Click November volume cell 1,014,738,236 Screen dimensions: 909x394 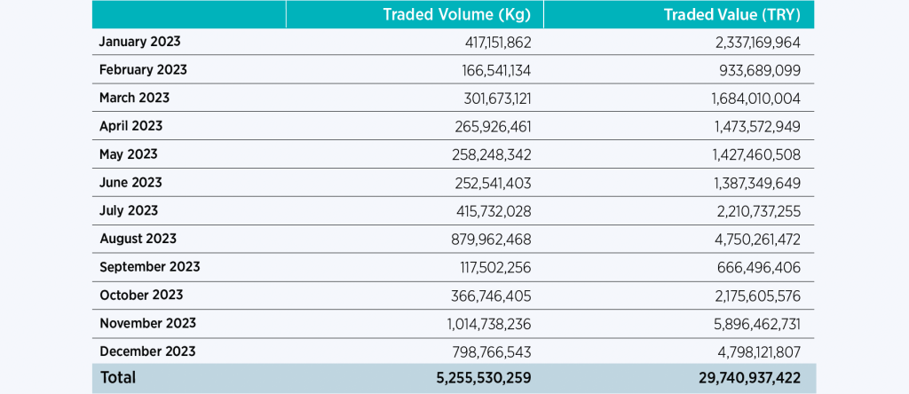[x=482, y=323]
